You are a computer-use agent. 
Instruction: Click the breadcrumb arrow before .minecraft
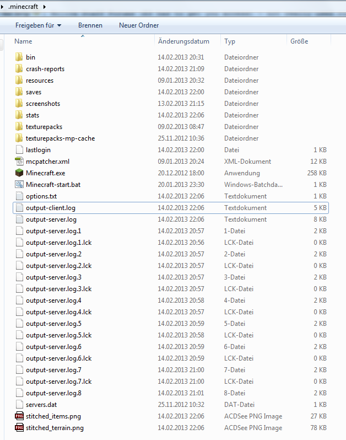(2, 7)
